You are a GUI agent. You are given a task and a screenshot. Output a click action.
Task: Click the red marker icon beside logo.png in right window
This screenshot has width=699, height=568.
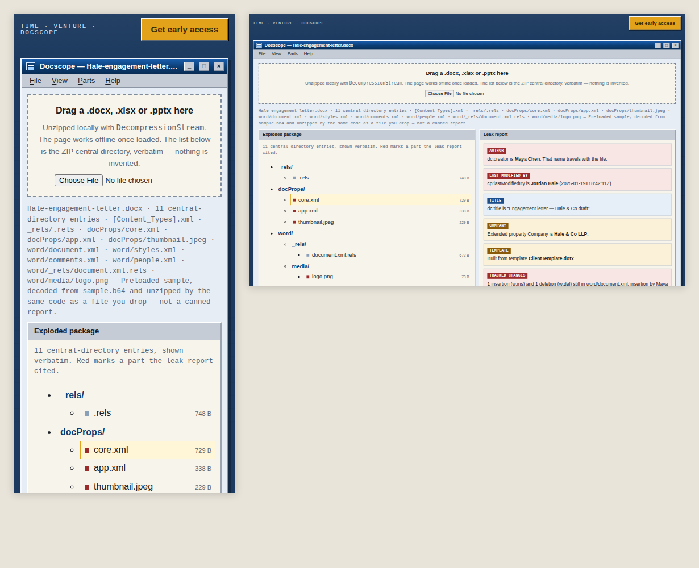point(308,277)
